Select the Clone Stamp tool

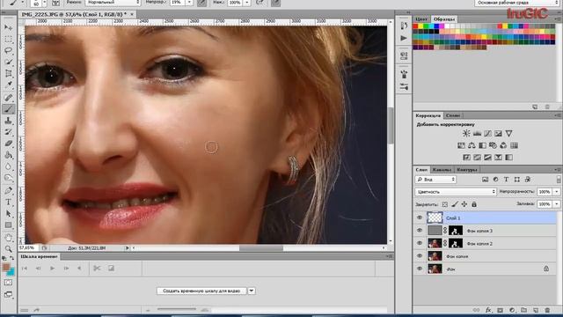pos(8,121)
